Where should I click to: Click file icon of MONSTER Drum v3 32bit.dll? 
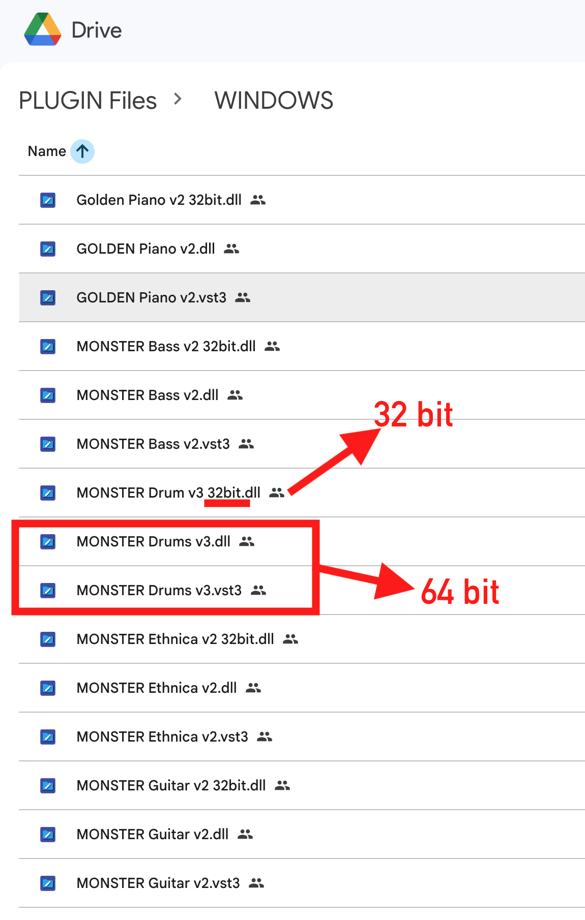click(x=48, y=493)
